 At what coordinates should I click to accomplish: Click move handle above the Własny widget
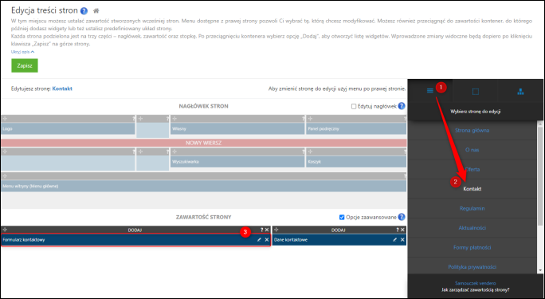click(x=174, y=119)
